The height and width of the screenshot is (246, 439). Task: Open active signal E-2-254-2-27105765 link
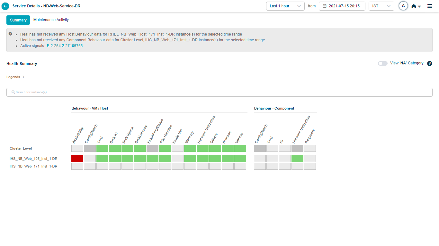[65, 46]
